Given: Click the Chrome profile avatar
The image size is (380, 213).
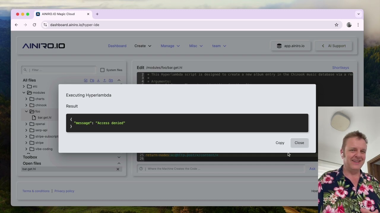Looking at the screenshot, I should [349, 25].
